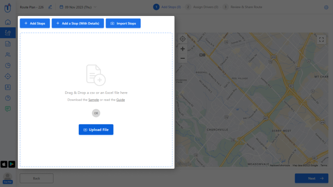The width and height of the screenshot is (333, 187).
Task: Click the 09 Nov 2023 (Thu) date
Action: (x=78, y=7)
